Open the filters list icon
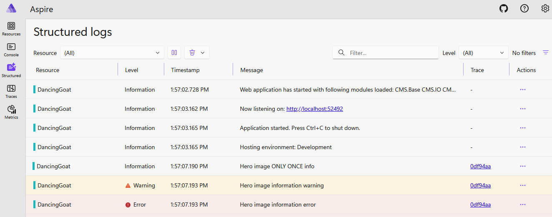 (546, 52)
